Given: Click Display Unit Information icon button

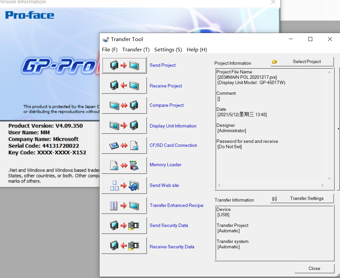Looking at the screenshot, I should pyautogui.click(x=124, y=126).
